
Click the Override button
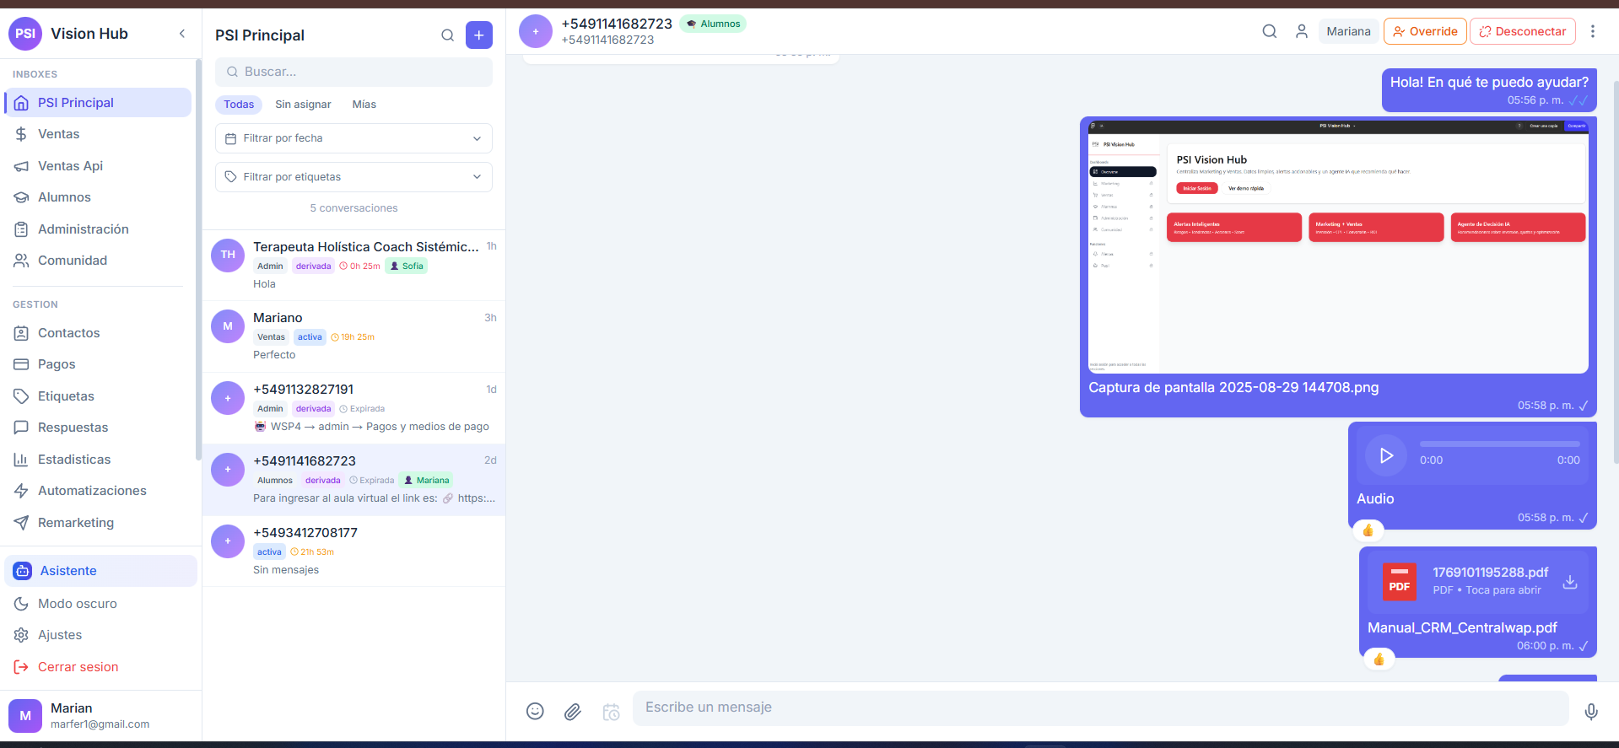tap(1426, 31)
